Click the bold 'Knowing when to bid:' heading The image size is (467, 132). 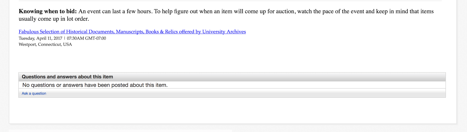click(48, 11)
